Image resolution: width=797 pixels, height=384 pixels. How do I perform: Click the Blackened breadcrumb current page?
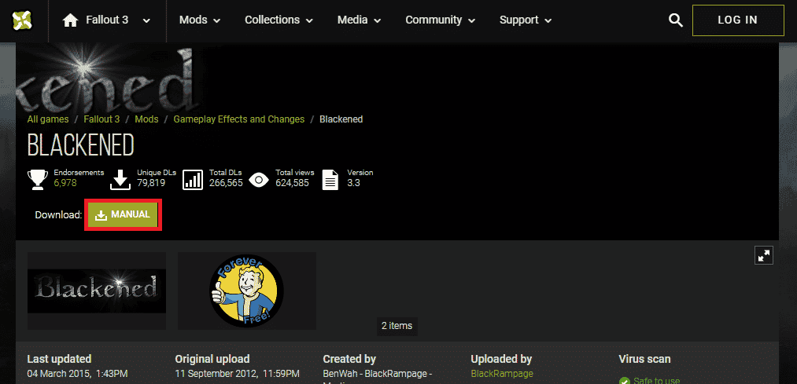tap(341, 119)
